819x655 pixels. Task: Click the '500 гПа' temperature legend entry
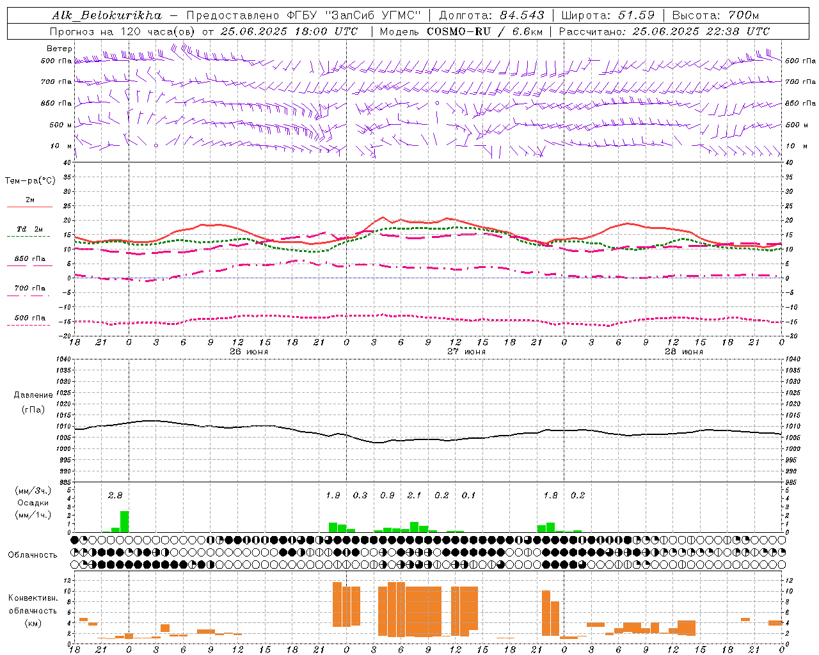click(30, 318)
